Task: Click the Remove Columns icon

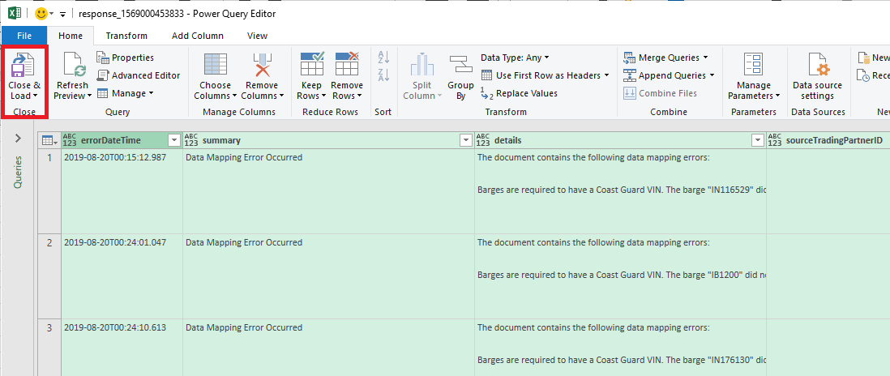Action: click(263, 65)
